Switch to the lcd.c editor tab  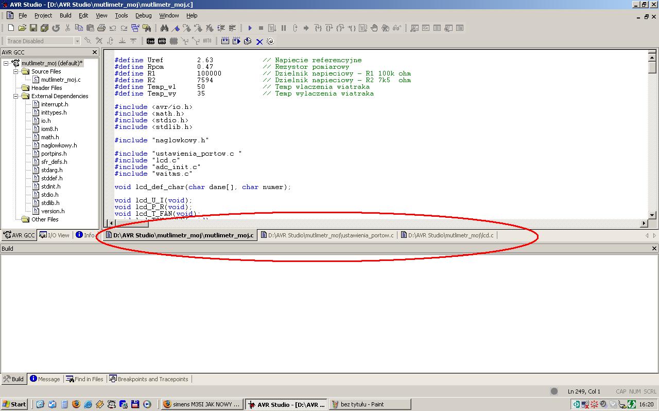(447, 235)
